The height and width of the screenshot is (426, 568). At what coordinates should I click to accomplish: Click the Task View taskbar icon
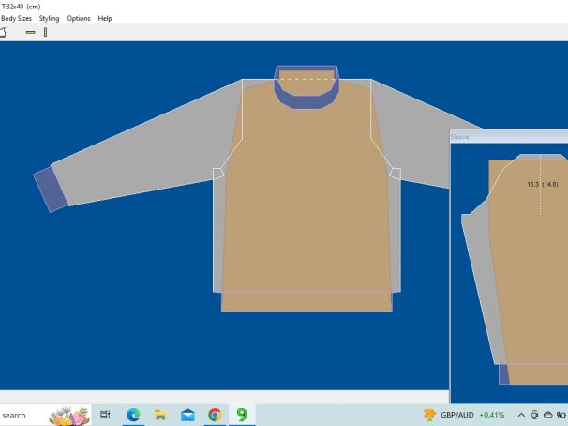[x=105, y=415]
